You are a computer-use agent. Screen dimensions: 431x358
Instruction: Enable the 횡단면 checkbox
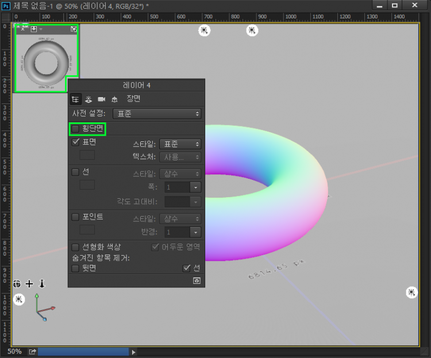[75, 129]
